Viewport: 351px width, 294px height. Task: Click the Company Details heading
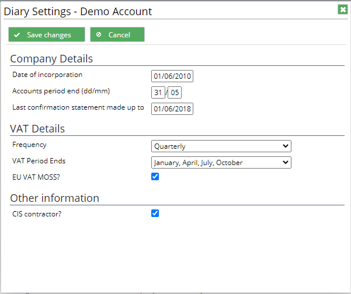pyautogui.click(x=51, y=59)
